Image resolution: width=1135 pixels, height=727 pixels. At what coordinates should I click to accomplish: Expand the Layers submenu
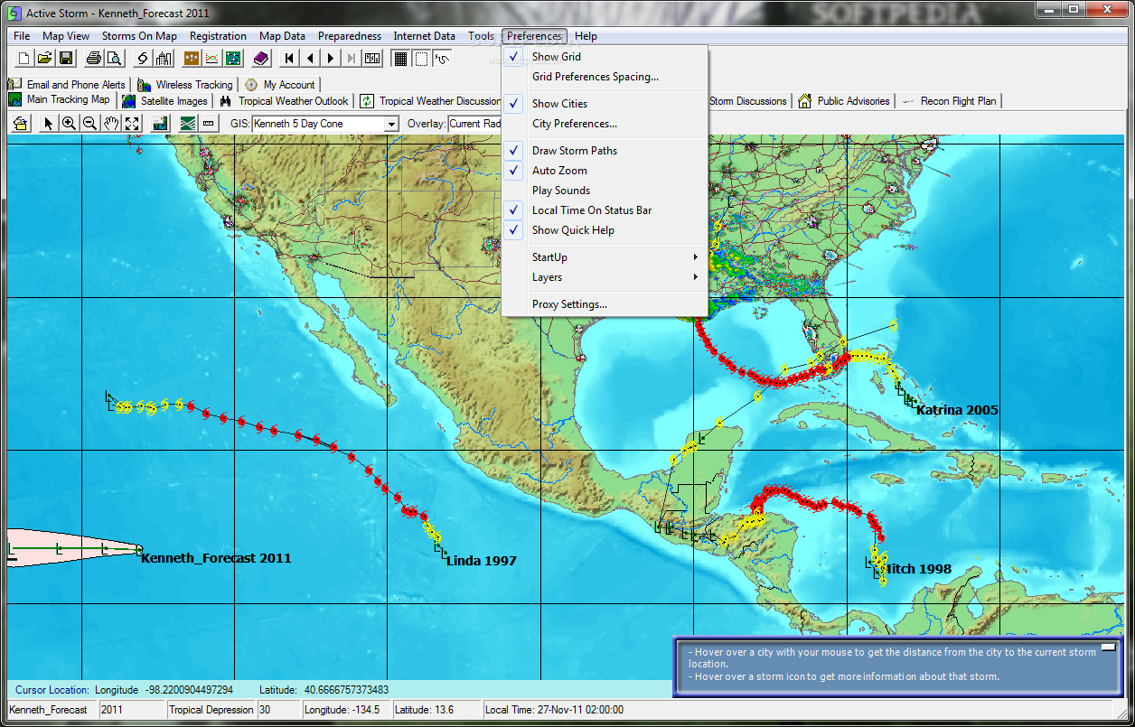pyautogui.click(x=605, y=276)
